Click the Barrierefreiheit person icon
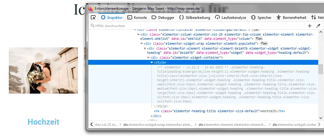324x138 pixels. click(x=279, y=18)
